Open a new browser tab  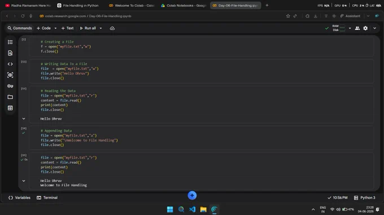(x=267, y=5)
